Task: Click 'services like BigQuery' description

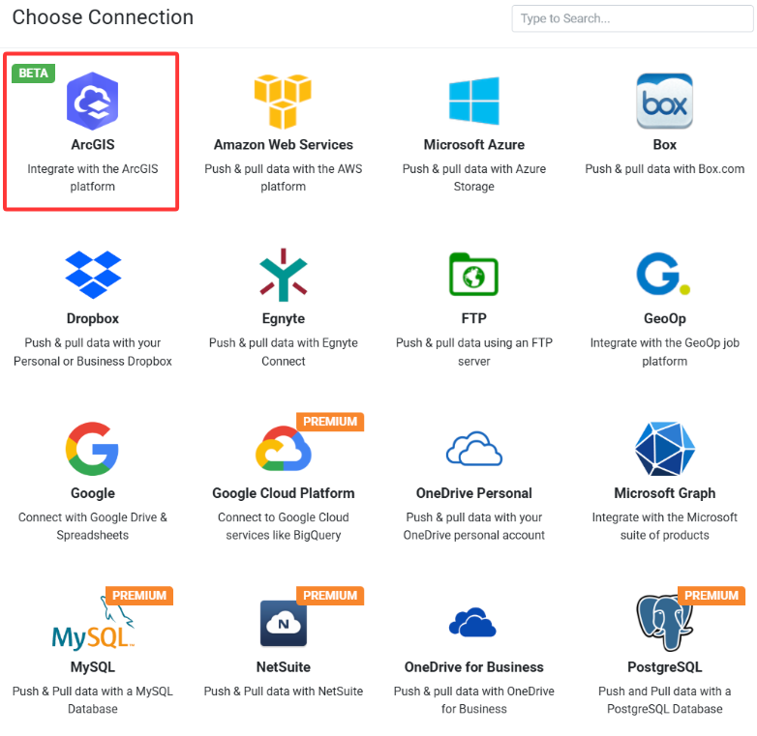Action: (284, 536)
